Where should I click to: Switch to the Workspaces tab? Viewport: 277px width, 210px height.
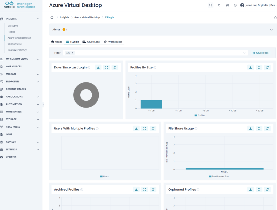click(x=113, y=42)
